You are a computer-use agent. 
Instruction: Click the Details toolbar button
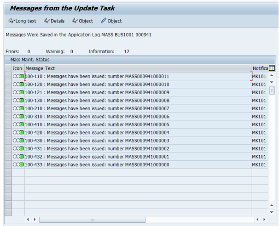point(54,21)
